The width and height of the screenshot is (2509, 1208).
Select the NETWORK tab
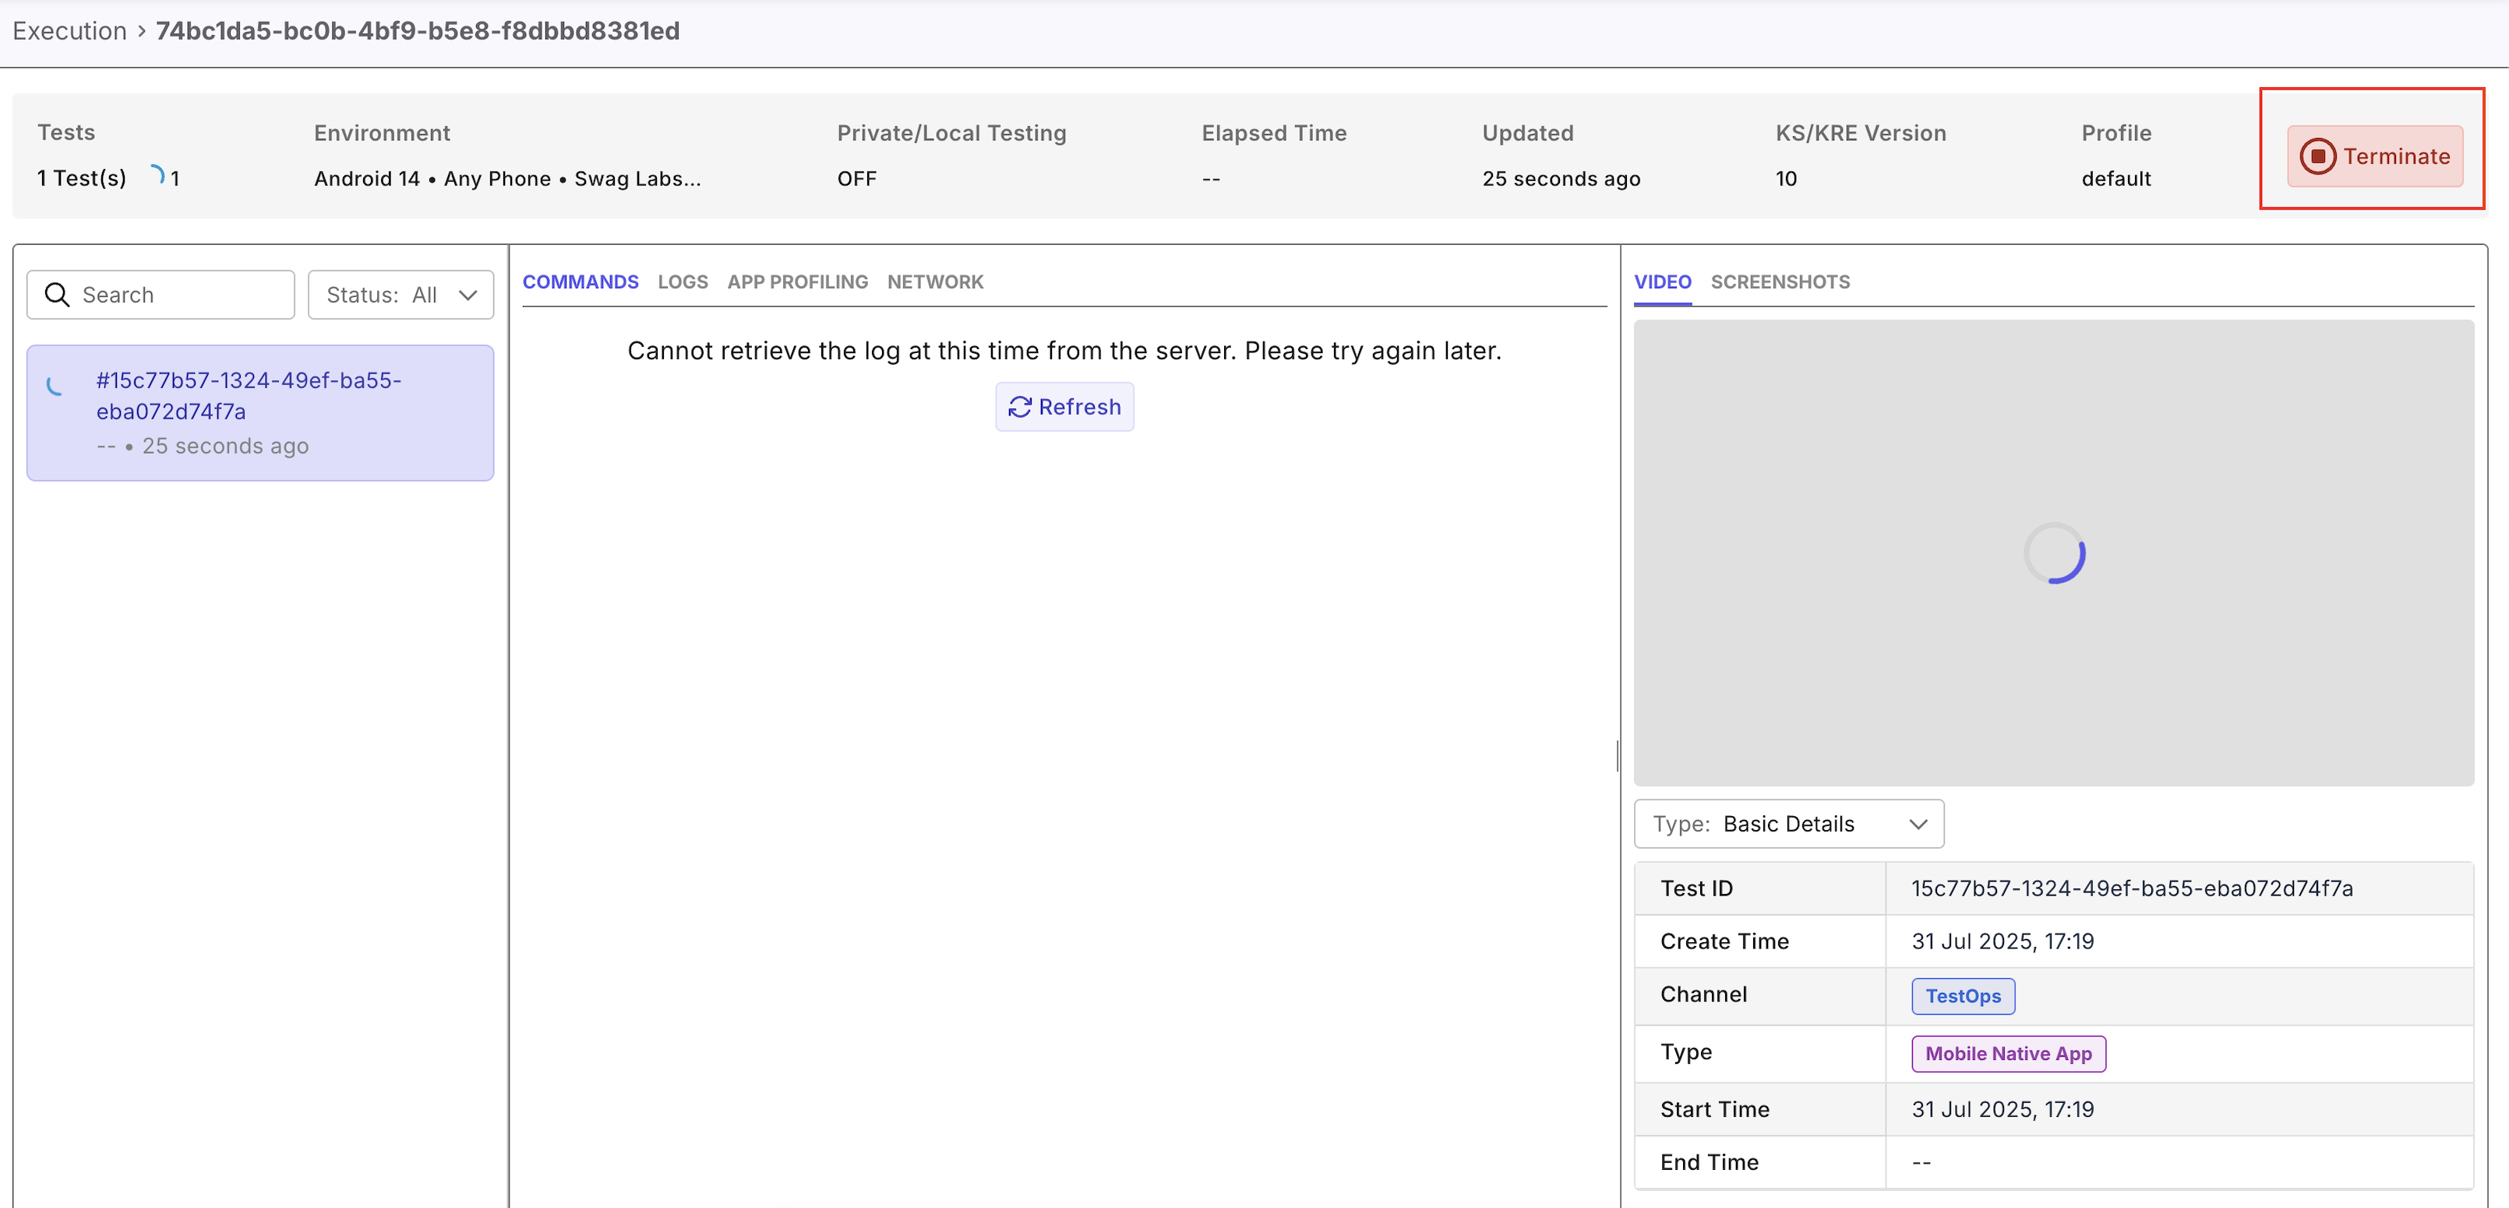(934, 281)
